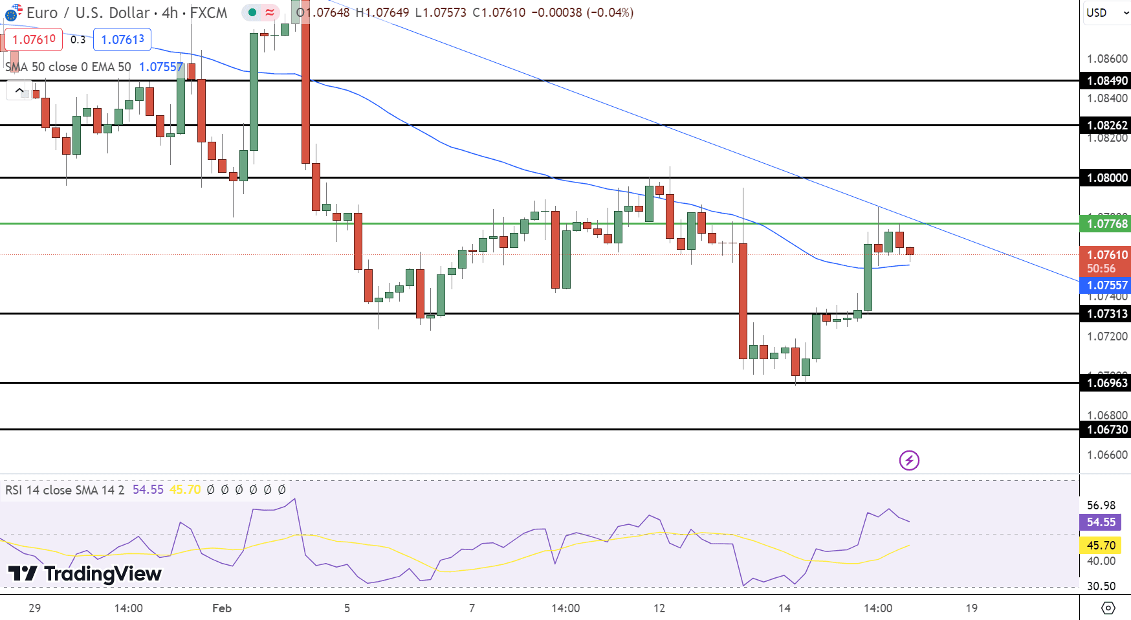Click the sell price 1.07610 button
The width and height of the screenshot is (1131, 620).
34,39
